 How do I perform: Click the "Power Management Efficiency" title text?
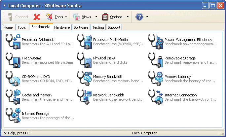(x=188, y=40)
